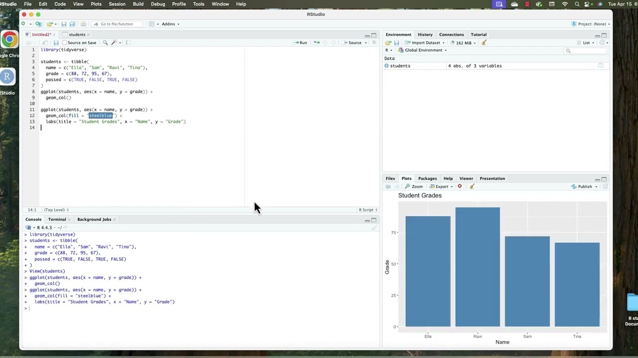Click the compile report notebook icon
Screen dimensions: 638x358
[x=128, y=43]
